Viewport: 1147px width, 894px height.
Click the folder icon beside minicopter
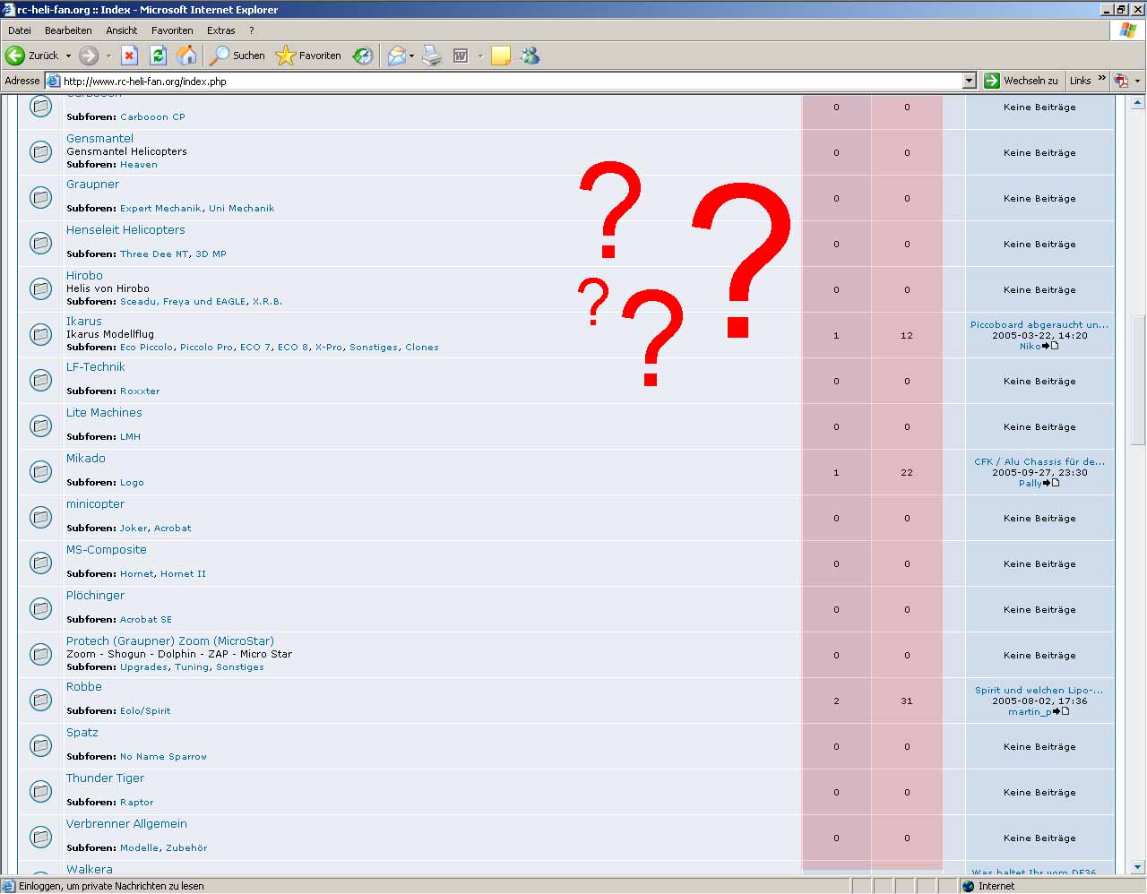[x=41, y=517]
